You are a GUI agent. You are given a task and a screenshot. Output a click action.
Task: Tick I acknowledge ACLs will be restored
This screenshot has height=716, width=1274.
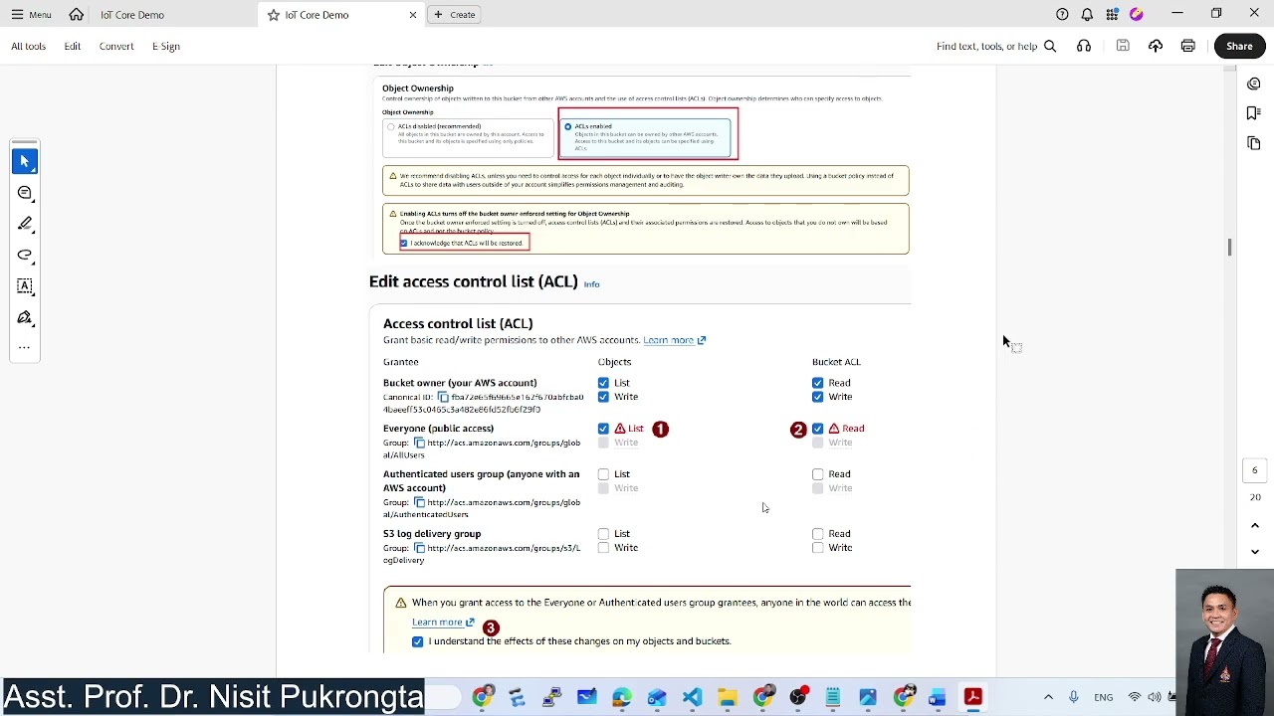click(x=404, y=244)
